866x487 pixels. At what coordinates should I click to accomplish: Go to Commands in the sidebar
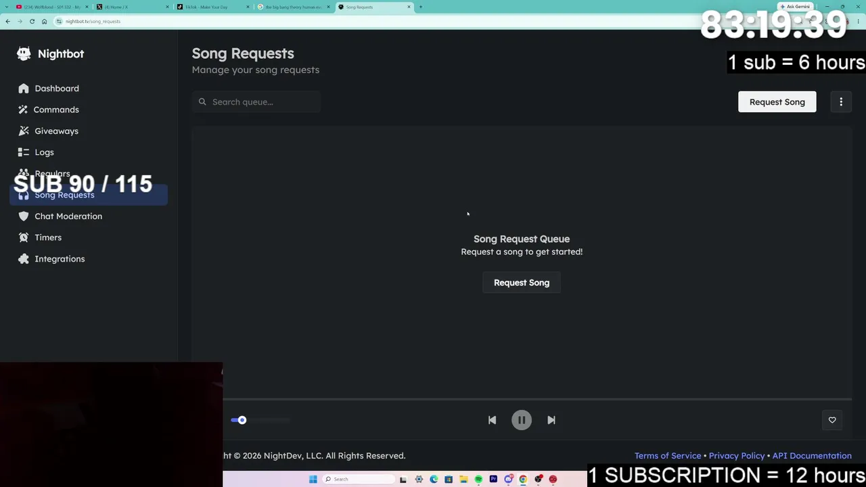click(56, 110)
